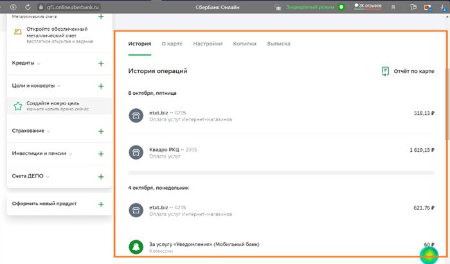Click the 8 октября, пятница date heading
The height and width of the screenshot is (264, 450).
pos(152,93)
